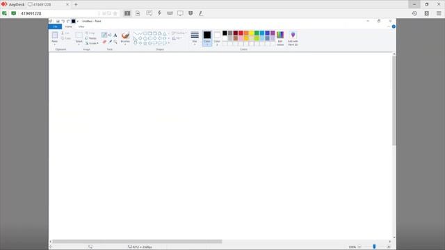Open Customize Quick Access Toolbar arrow

(77, 22)
